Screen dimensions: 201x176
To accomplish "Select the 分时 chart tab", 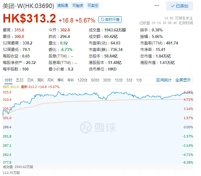I will click(8, 80).
